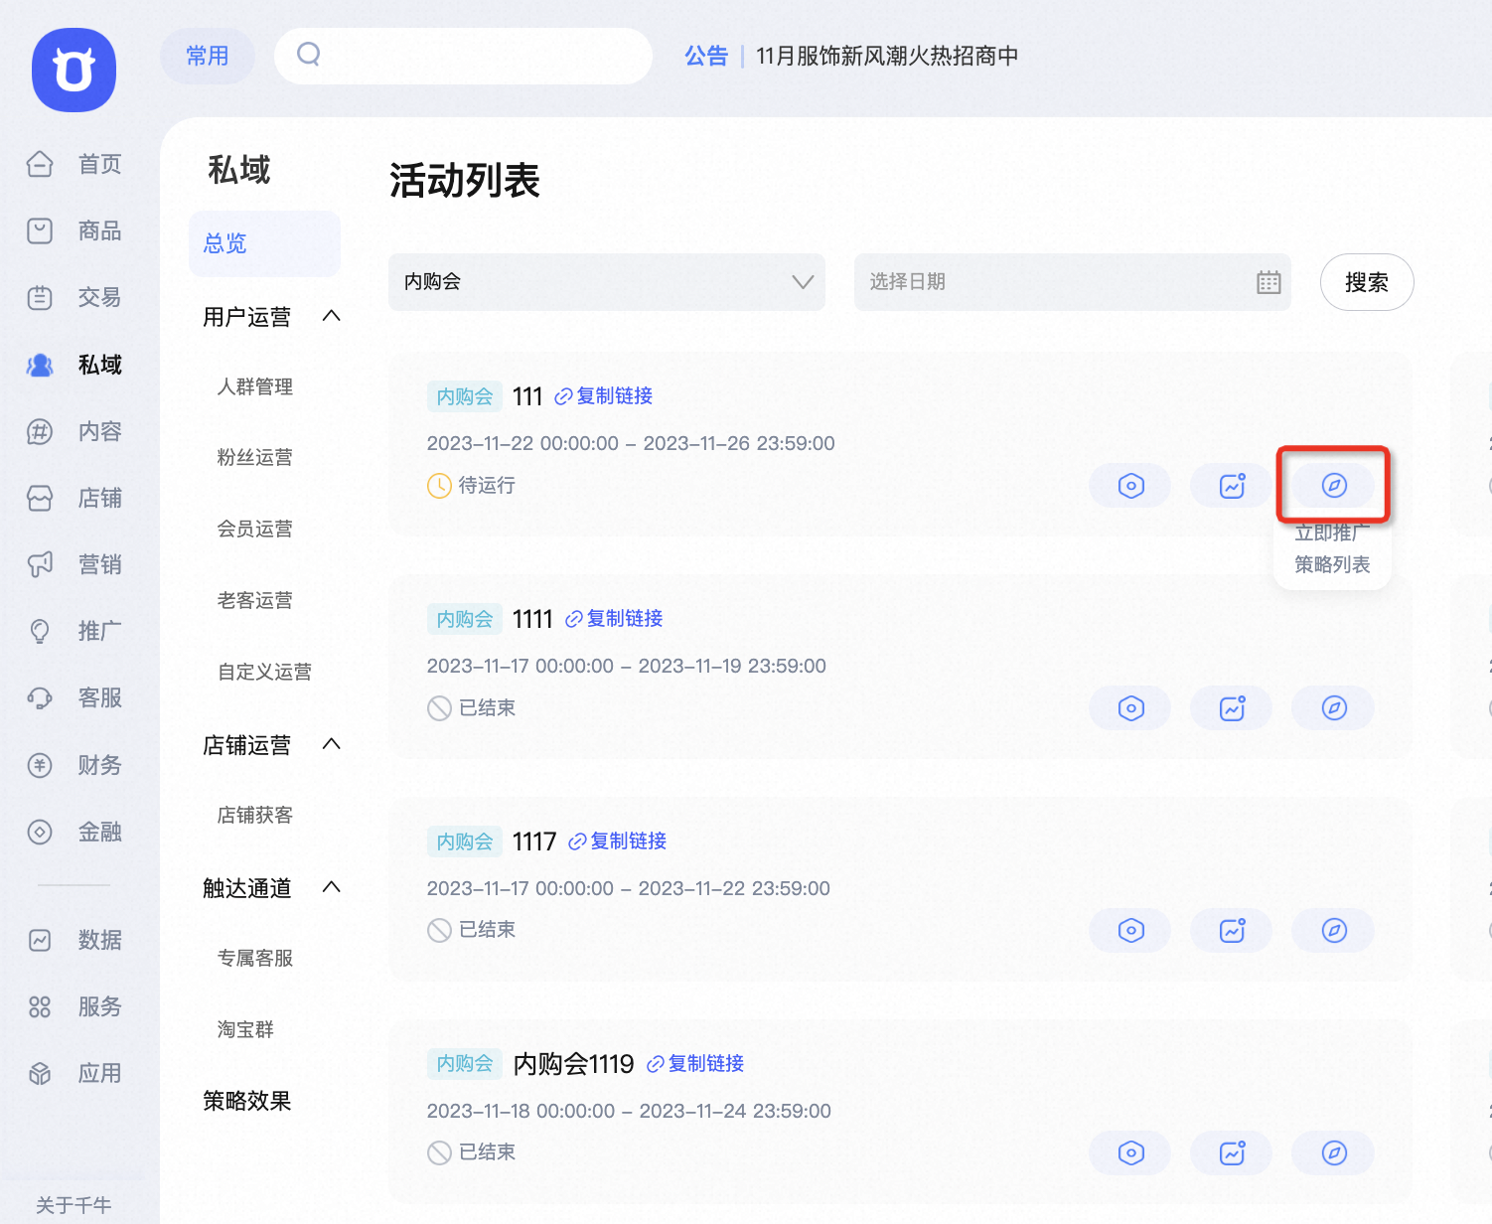1492x1224 pixels.
Task: View details icon for activity 1111
Action: click(1131, 708)
